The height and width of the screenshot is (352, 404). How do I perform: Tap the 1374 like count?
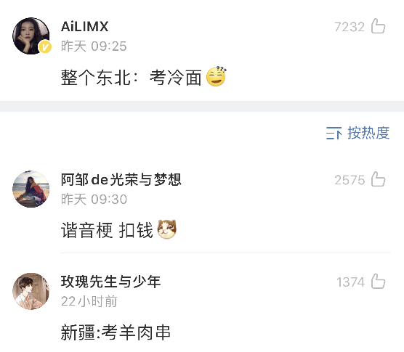[x=351, y=282]
